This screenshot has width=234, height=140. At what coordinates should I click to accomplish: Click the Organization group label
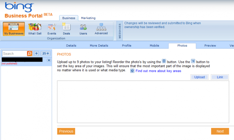click(x=56, y=38)
